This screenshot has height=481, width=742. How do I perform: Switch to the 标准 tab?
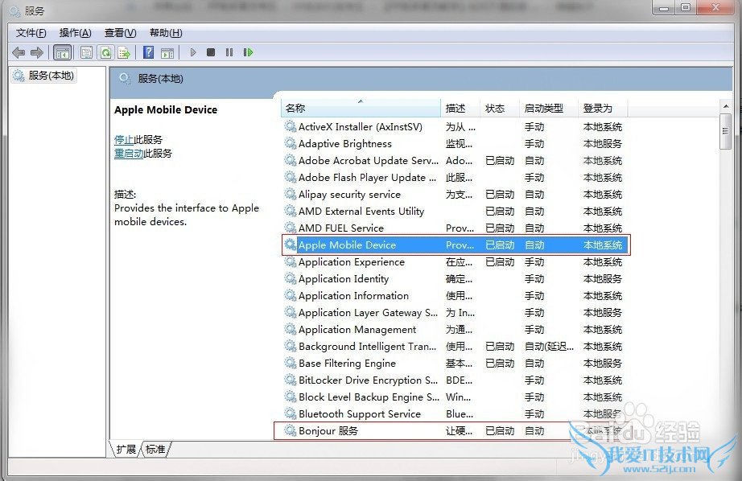click(155, 449)
